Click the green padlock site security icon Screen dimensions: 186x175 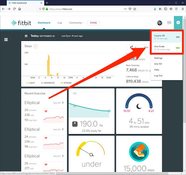click(47, 9)
